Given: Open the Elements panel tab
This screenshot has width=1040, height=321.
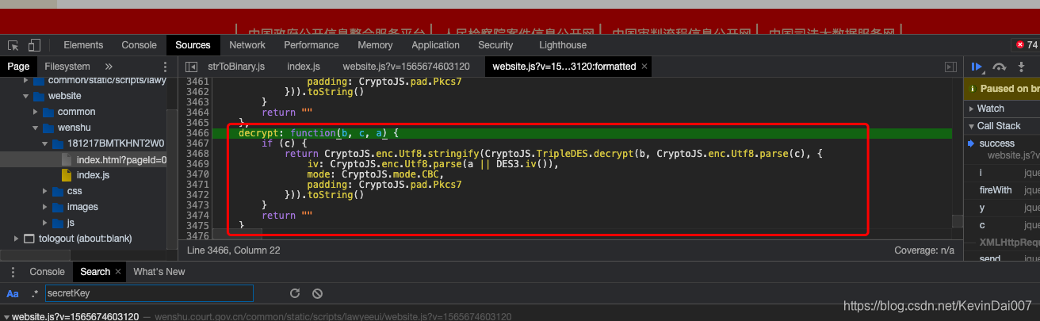Looking at the screenshot, I should [x=83, y=45].
